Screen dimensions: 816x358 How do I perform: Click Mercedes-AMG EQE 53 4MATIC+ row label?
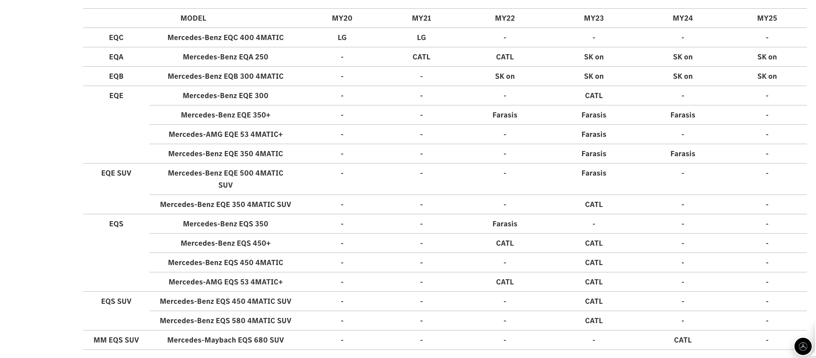coord(226,134)
